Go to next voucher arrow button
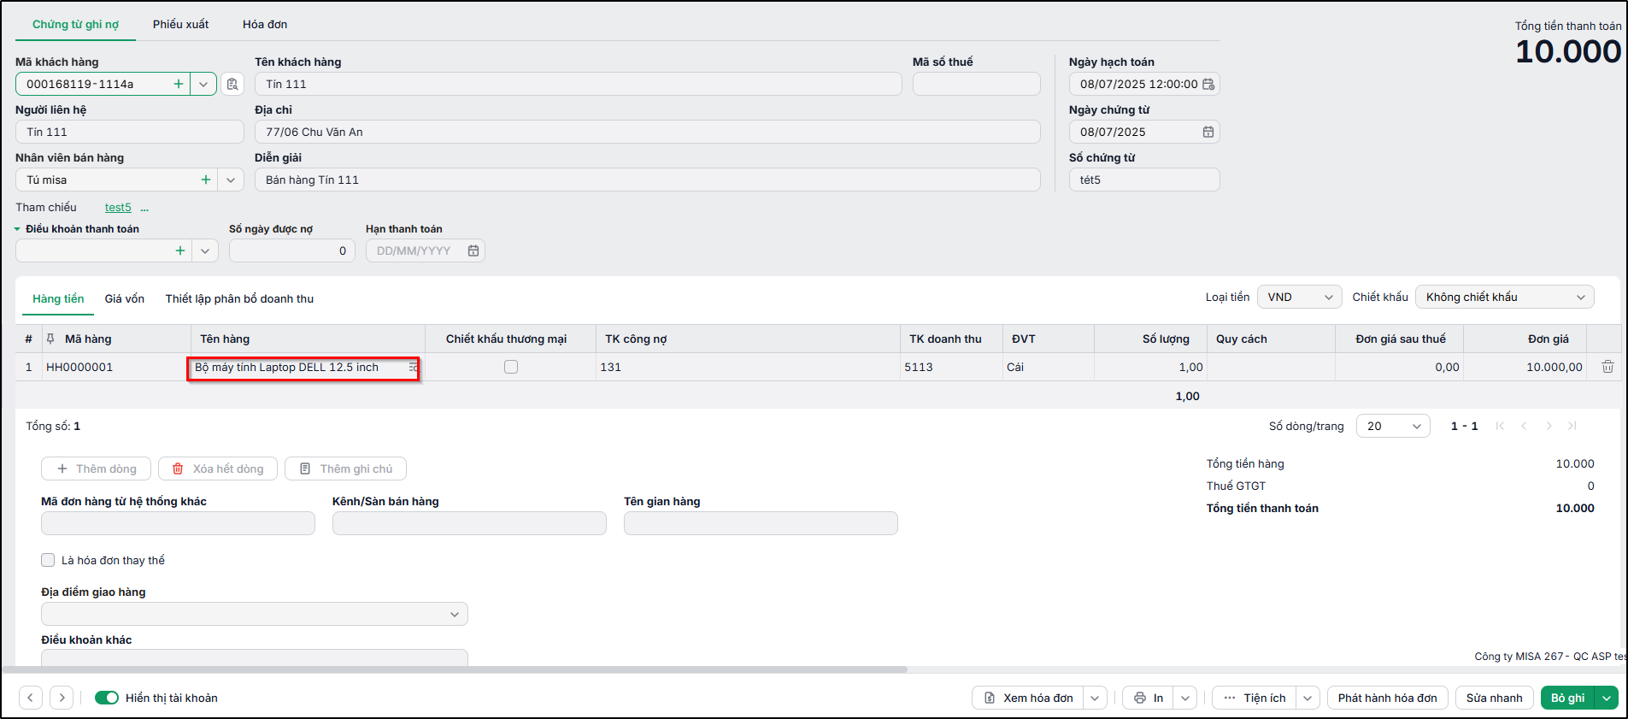Screen dimensions: 1628x719 point(62,698)
